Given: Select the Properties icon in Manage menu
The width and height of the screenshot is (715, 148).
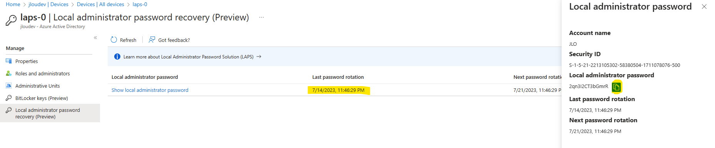Looking at the screenshot, I should click(9, 61).
